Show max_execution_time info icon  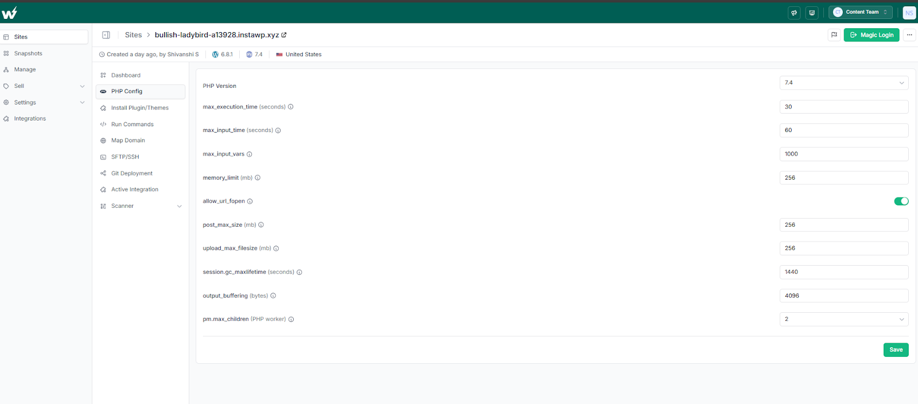(x=291, y=107)
